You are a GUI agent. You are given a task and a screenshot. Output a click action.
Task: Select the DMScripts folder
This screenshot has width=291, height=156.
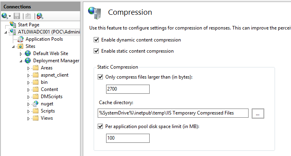(x=52, y=97)
